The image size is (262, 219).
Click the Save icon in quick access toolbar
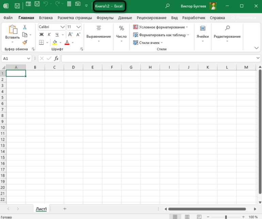coord(17,6)
